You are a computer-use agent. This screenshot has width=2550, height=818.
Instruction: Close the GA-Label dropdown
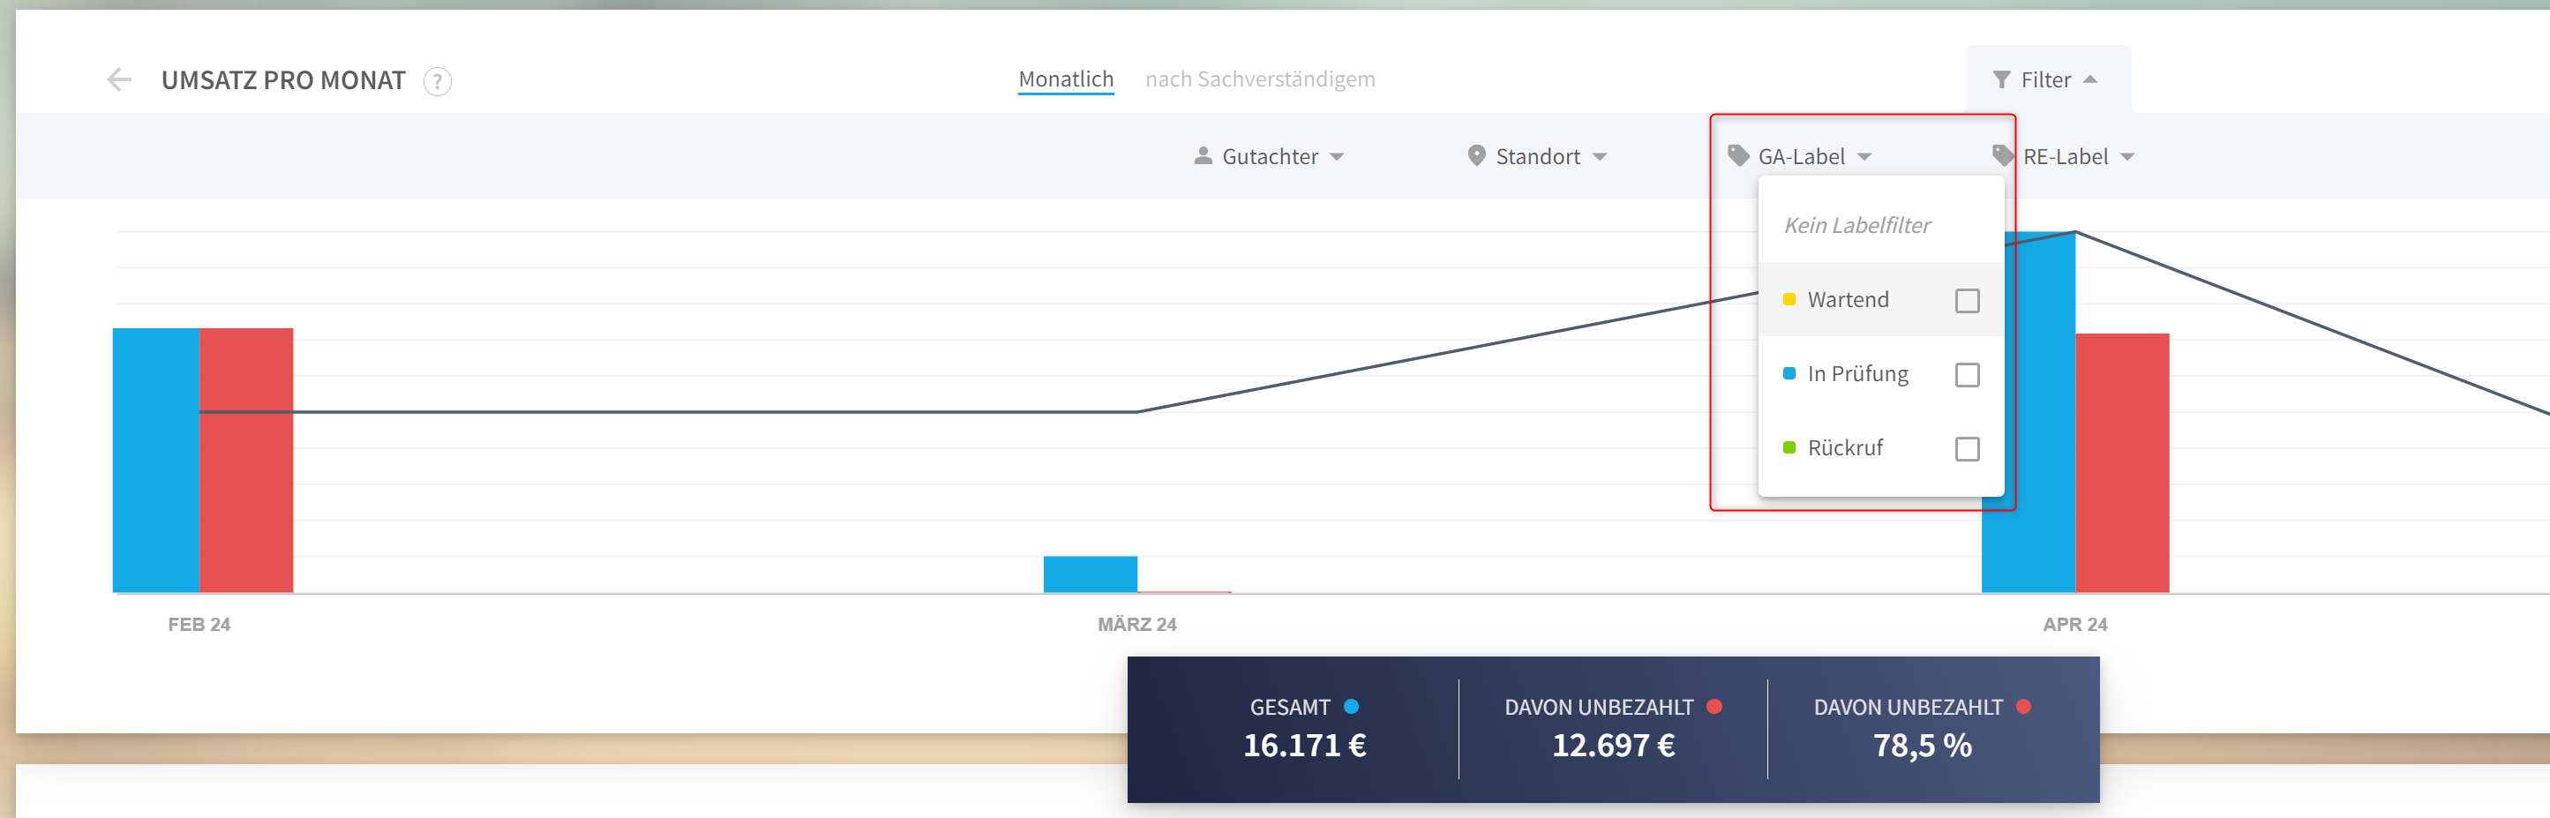click(x=1800, y=156)
